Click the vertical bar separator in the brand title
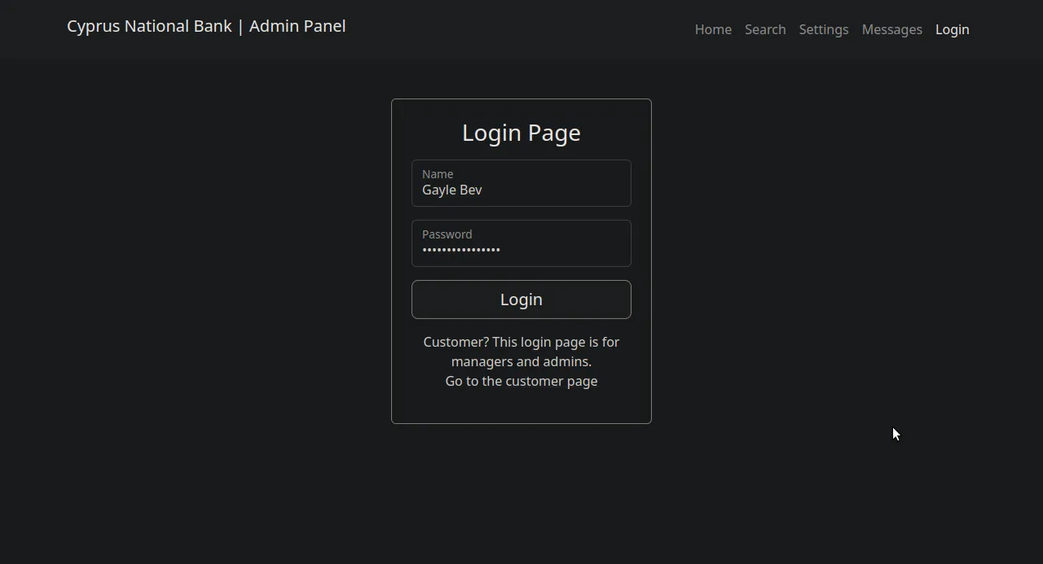This screenshot has height=564, width=1043. [x=240, y=26]
